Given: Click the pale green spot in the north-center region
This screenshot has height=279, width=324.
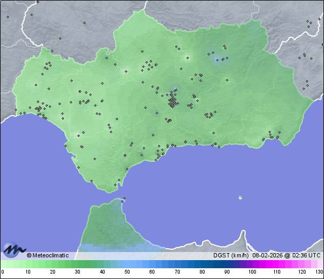Looking at the screenshot, I should coord(187,57).
